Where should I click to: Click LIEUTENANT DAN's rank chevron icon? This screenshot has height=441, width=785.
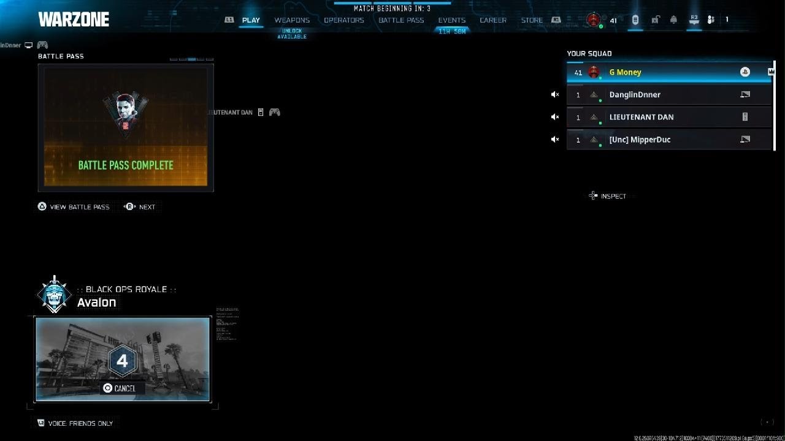(594, 117)
